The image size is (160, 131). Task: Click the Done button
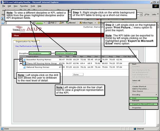(76, 74)
